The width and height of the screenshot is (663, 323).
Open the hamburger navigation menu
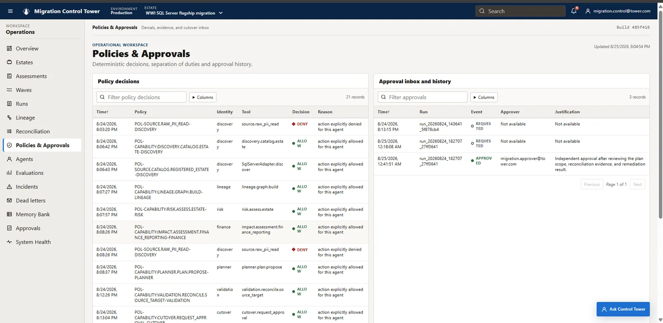(10, 11)
